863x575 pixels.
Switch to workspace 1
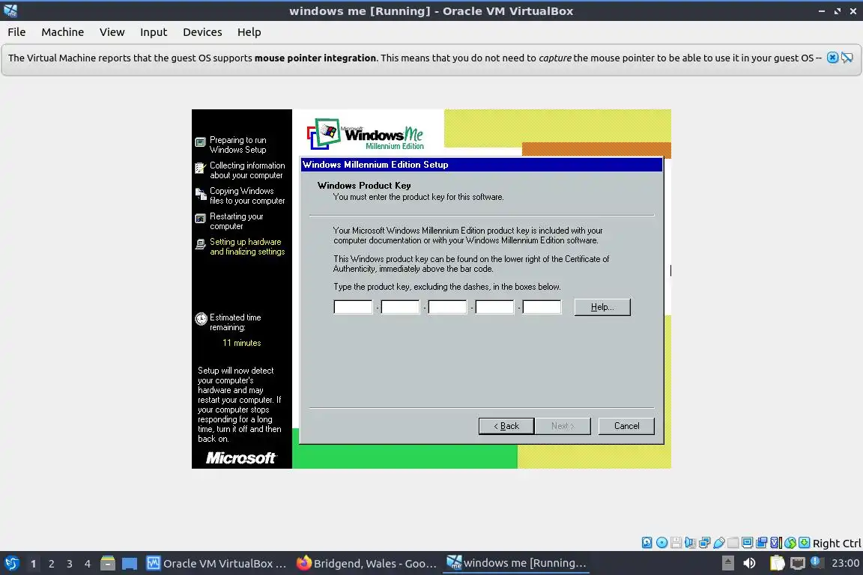coord(33,564)
